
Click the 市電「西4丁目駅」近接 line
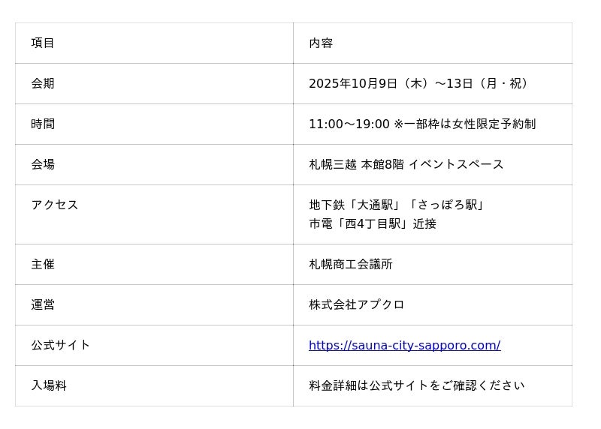(x=372, y=223)
